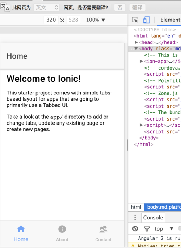This screenshot has height=248, width=181.
Task: Select the cordova comment line
Action: pyautogui.click(x=162, y=68)
